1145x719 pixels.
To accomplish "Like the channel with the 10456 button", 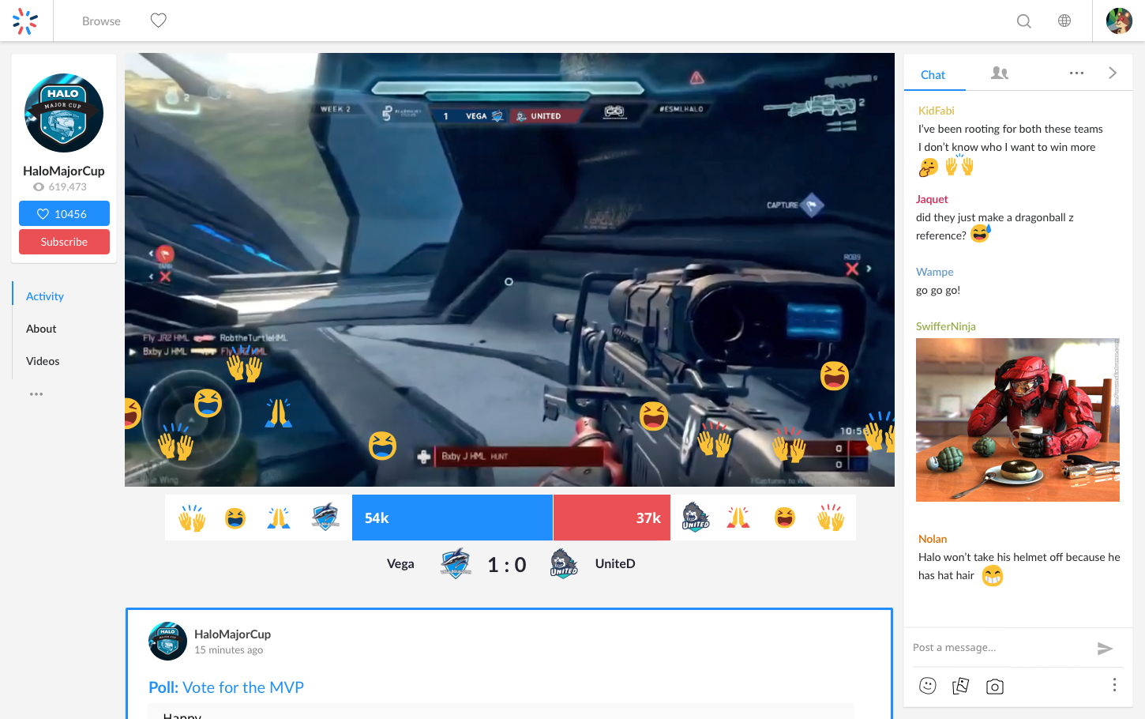I will (x=64, y=213).
